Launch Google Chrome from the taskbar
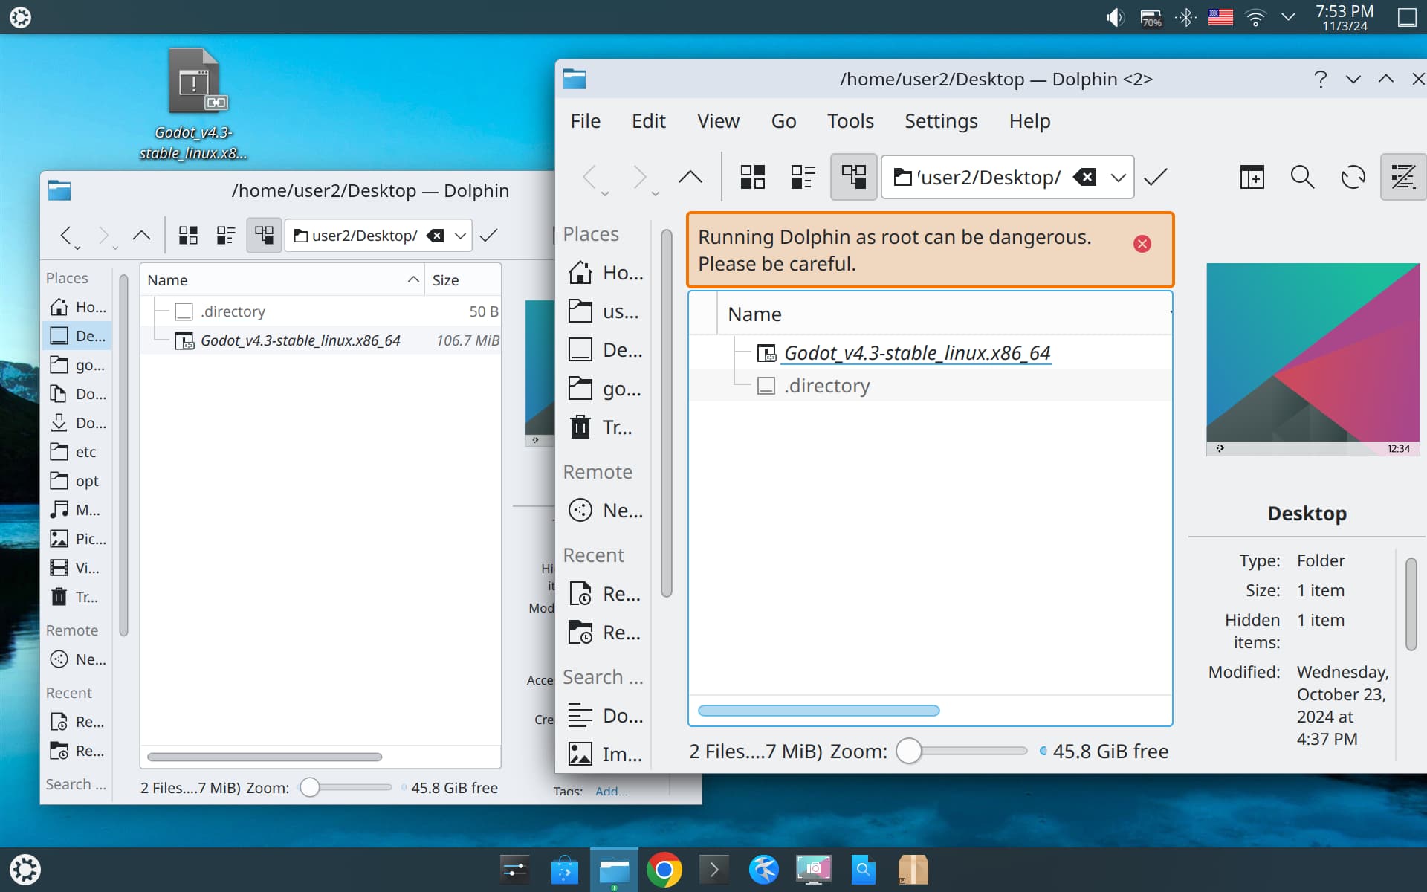 664,870
